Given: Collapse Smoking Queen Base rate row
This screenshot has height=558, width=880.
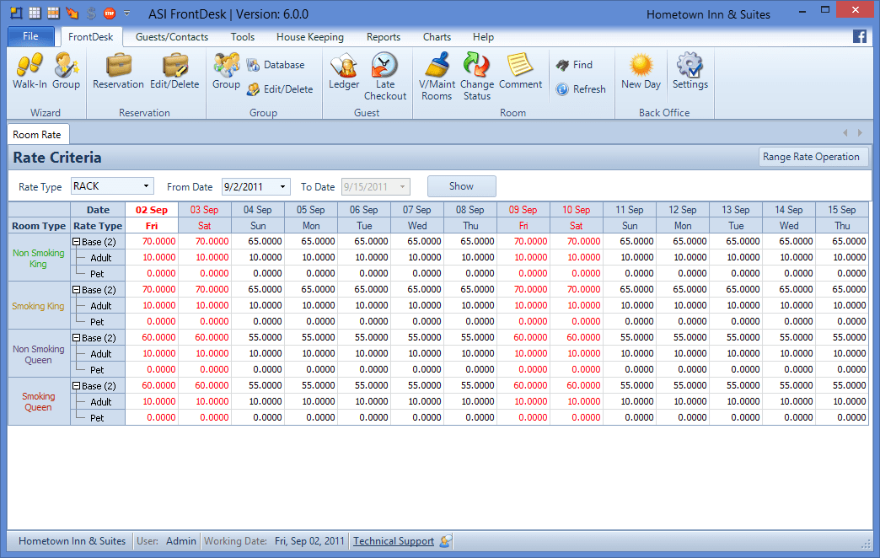Looking at the screenshot, I should click(77, 386).
